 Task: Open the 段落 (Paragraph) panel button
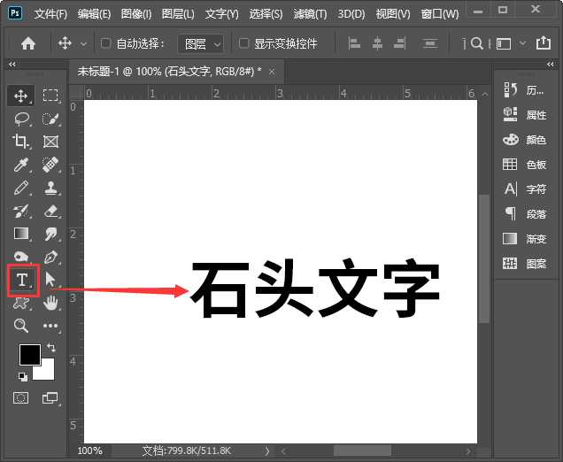526,213
